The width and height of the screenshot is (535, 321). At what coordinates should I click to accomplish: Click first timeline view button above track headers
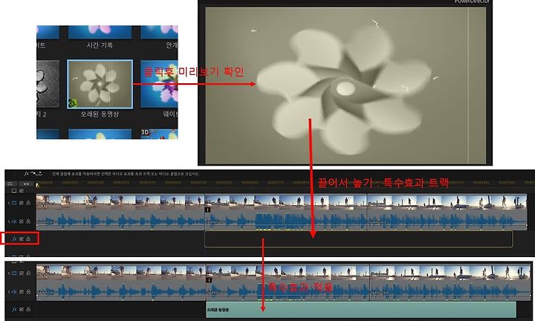tap(10, 184)
